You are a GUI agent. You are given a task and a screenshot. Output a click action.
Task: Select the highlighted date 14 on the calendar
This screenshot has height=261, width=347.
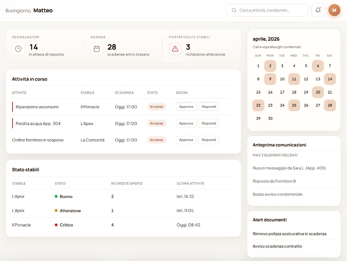330,79
